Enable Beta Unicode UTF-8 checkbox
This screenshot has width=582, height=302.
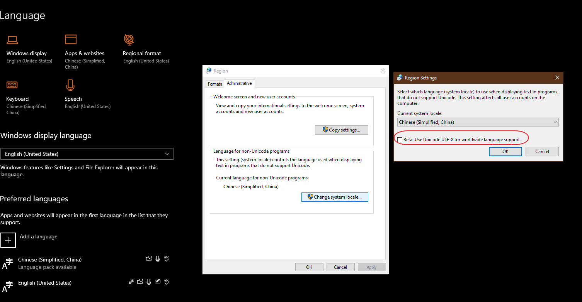click(x=400, y=140)
